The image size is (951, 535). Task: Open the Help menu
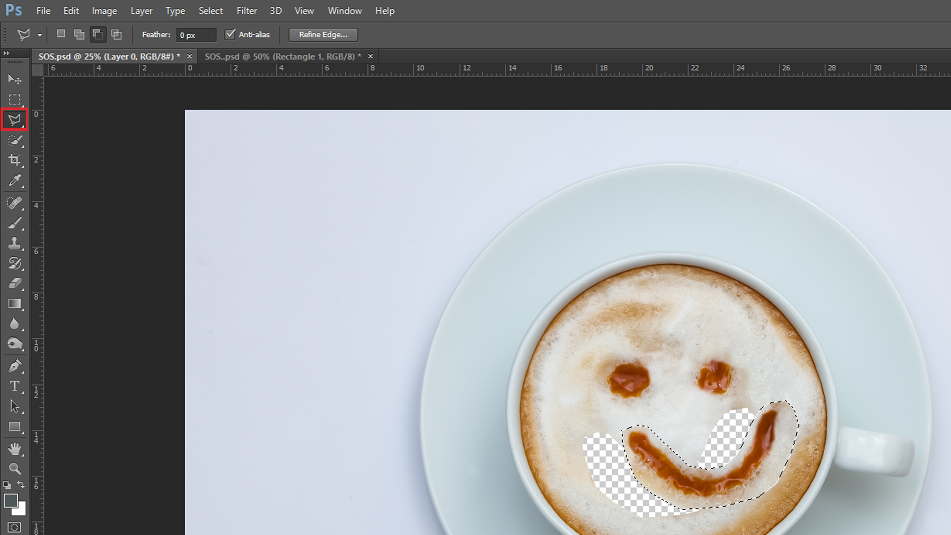coord(384,10)
